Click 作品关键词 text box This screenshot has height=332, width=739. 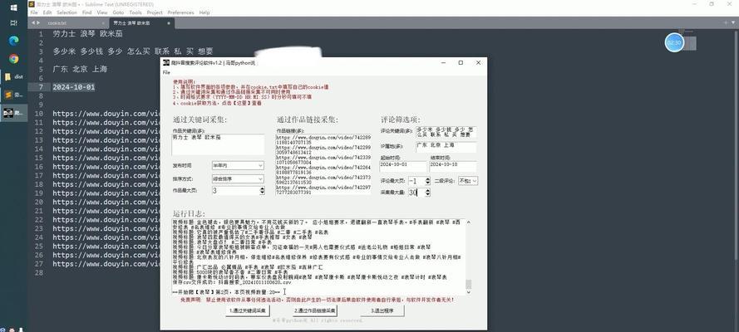coord(219,144)
